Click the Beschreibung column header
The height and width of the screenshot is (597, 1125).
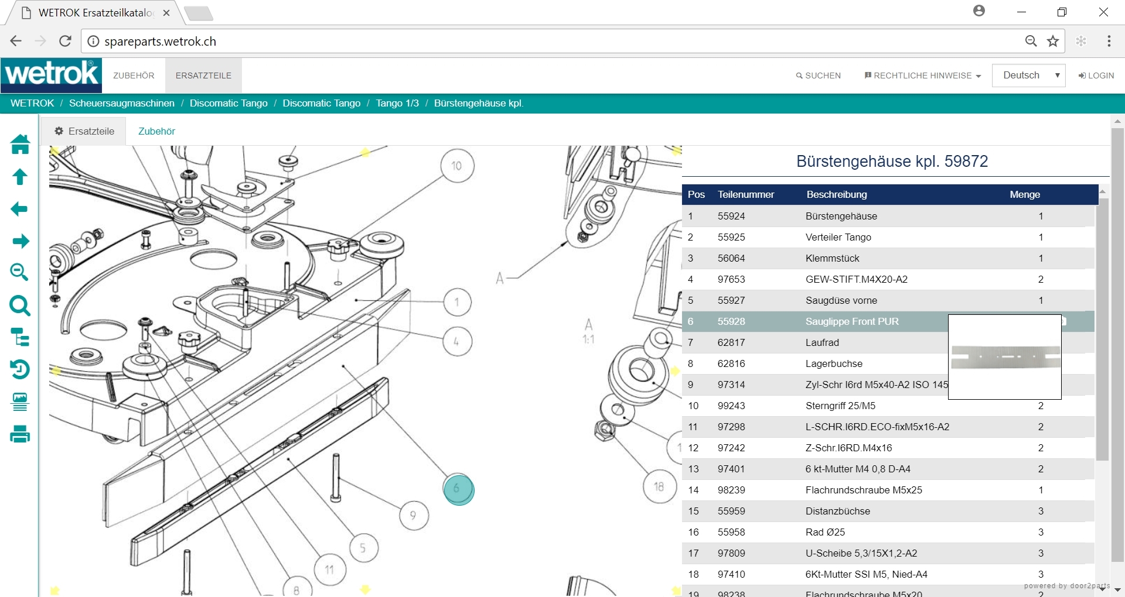(837, 194)
